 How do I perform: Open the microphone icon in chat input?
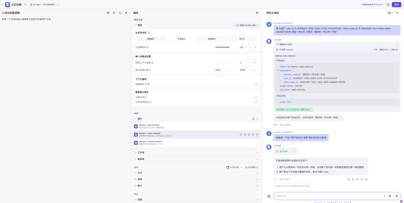(x=397, y=196)
